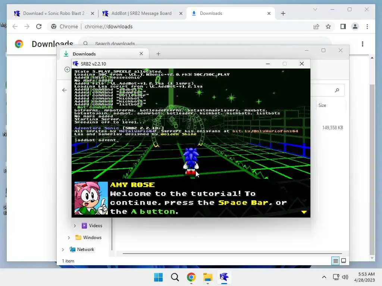Minimize the File Explorer window
Image resolution: width=382 pixels, height=286 pixels.
(x=307, y=50)
